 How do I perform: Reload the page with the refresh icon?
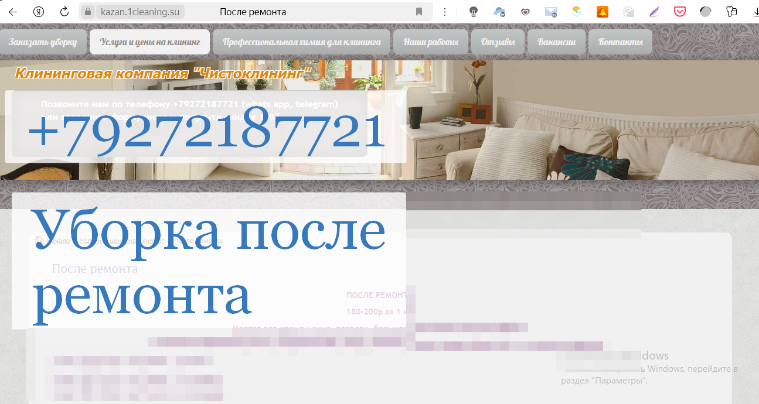[x=65, y=12]
